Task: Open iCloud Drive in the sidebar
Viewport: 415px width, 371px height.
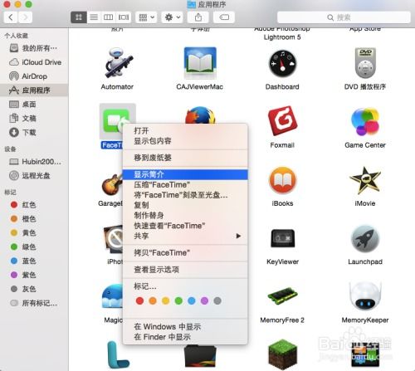Action: point(34,62)
